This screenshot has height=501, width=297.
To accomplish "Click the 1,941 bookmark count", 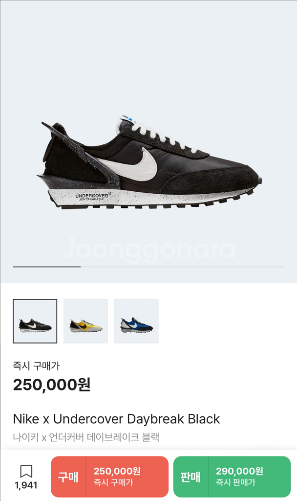I will 26,485.
